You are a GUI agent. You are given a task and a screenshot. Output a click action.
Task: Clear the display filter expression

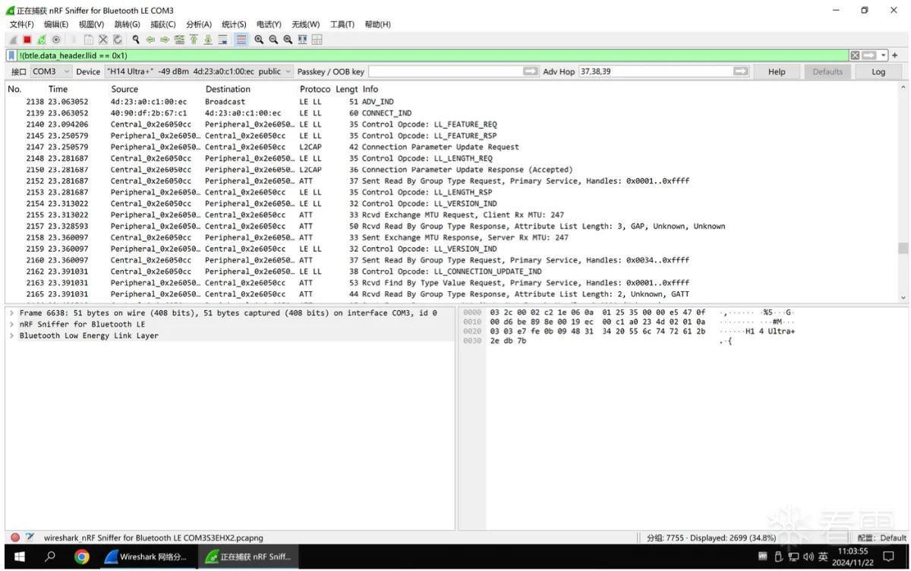(855, 55)
